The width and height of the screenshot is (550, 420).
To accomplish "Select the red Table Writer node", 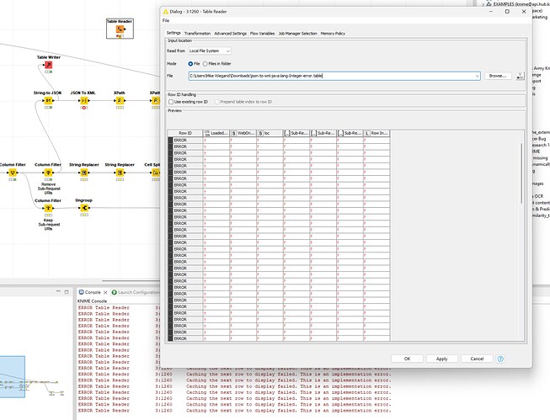I will point(48,65).
